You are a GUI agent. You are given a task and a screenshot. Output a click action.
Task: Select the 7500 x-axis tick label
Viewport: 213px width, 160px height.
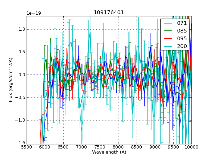[x=100, y=147]
